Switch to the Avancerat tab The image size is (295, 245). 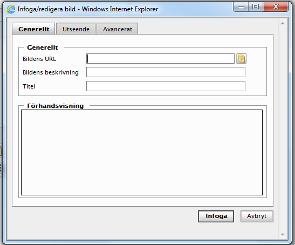[118, 29]
